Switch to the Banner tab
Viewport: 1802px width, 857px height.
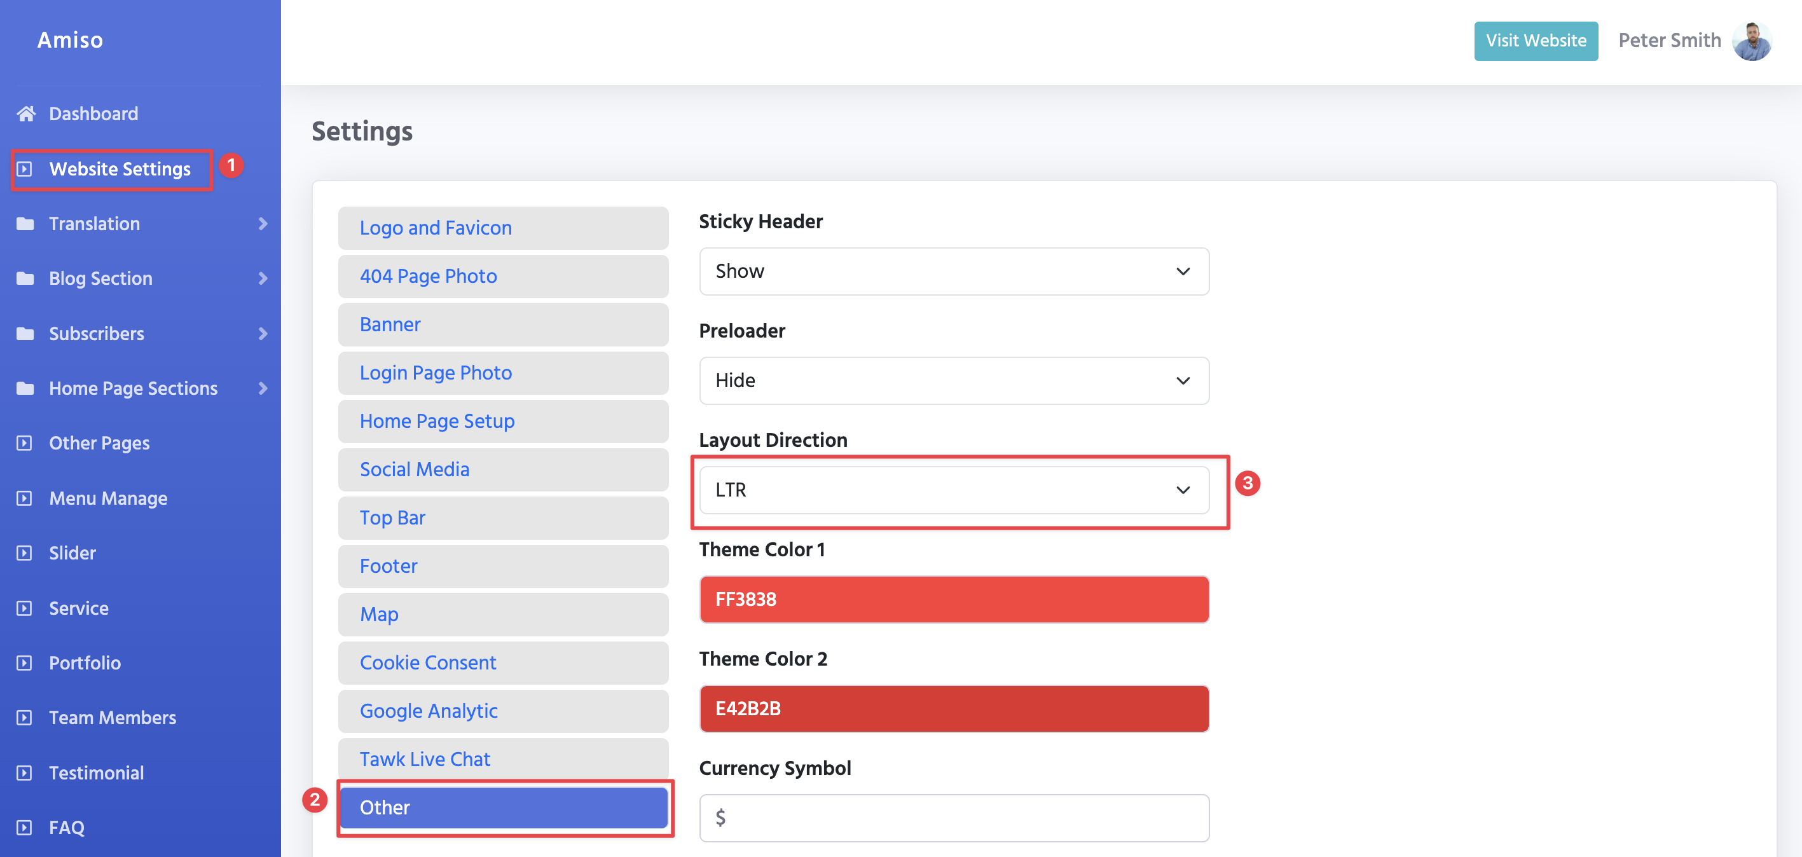pos(503,325)
